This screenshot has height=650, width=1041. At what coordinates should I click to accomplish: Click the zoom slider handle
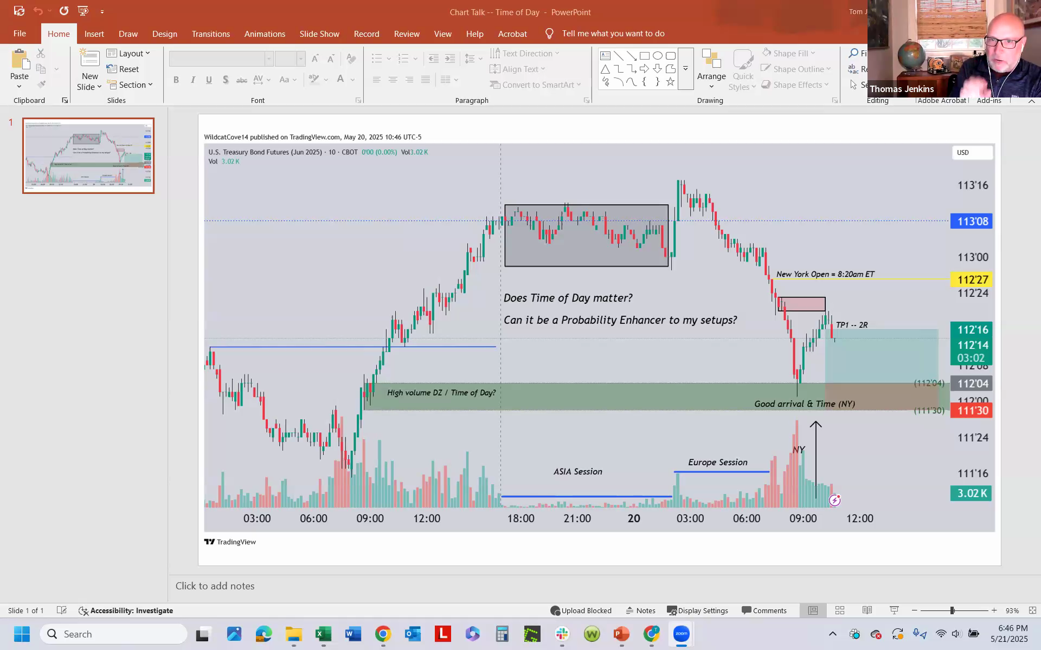point(952,610)
